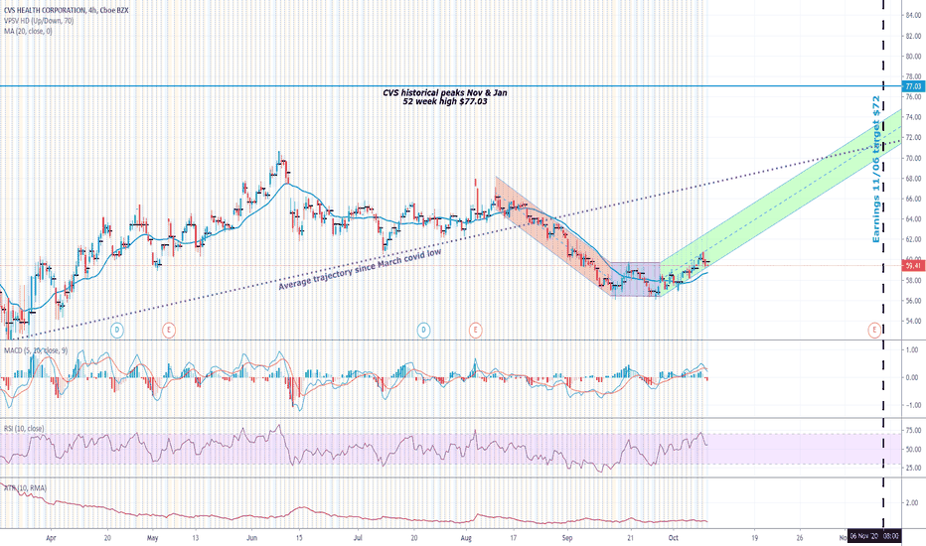Select the ATR (10, RMA) indicator label
This screenshot has width=926, height=546.
coord(26,488)
